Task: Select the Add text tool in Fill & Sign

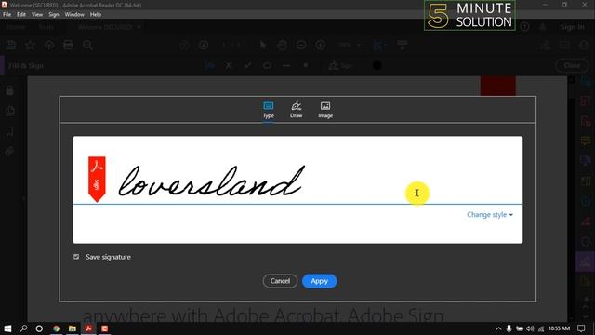Action: (209, 66)
